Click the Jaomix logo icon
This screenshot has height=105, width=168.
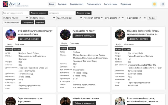pyautogui.click(x=5, y=4)
